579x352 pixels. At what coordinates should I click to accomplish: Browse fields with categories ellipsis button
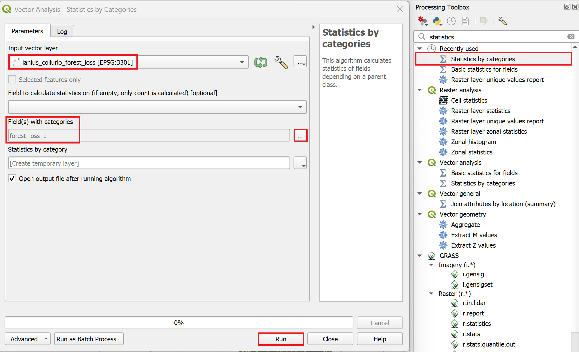300,135
